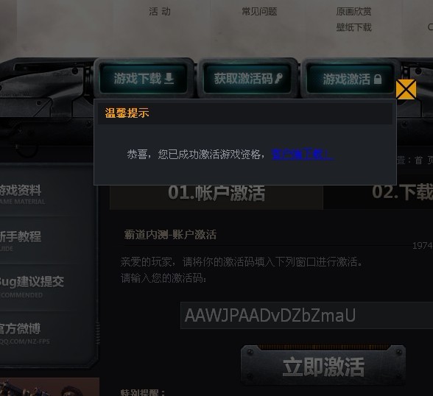The height and width of the screenshot is (396, 433).
Task: Open Bug建议提交 in the sidebar
Action: 32,286
